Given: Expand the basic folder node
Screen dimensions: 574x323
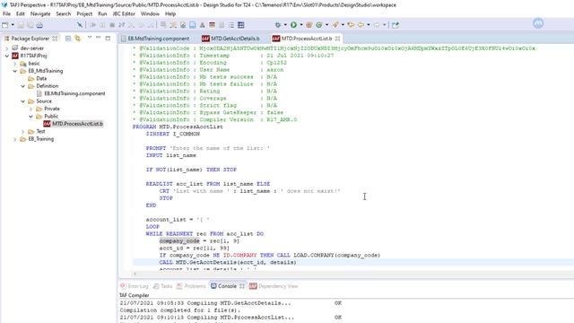Looking at the screenshot, I should tap(15, 64).
